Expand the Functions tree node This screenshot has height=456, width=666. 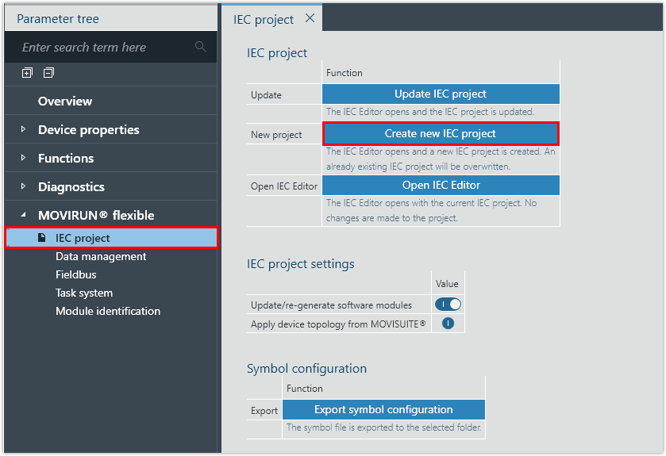click(x=24, y=158)
